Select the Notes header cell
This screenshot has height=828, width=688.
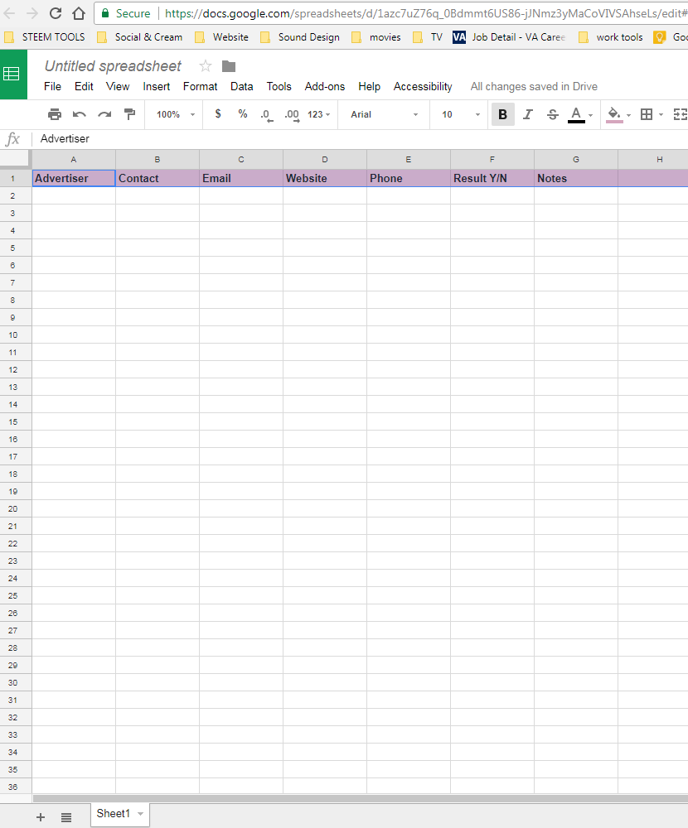(576, 179)
